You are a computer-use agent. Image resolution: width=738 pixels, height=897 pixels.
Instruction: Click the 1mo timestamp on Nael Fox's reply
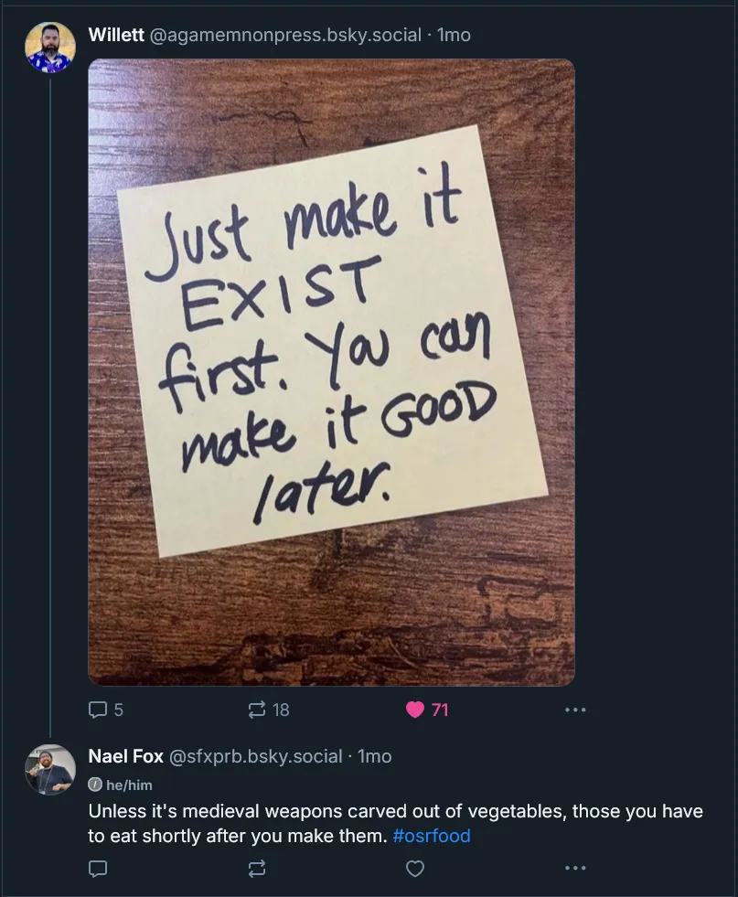pyautogui.click(x=374, y=756)
